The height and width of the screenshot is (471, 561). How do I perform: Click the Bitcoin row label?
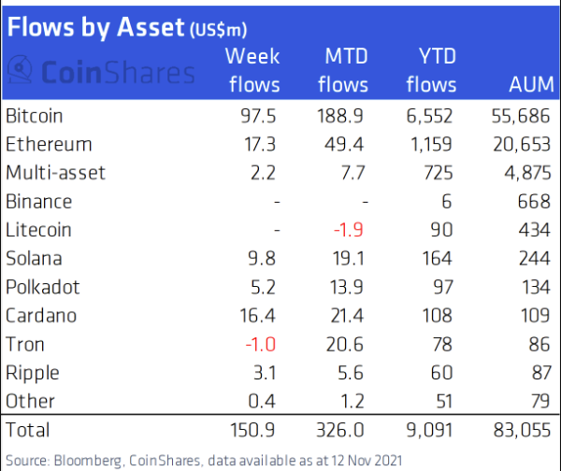click(x=35, y=116)
